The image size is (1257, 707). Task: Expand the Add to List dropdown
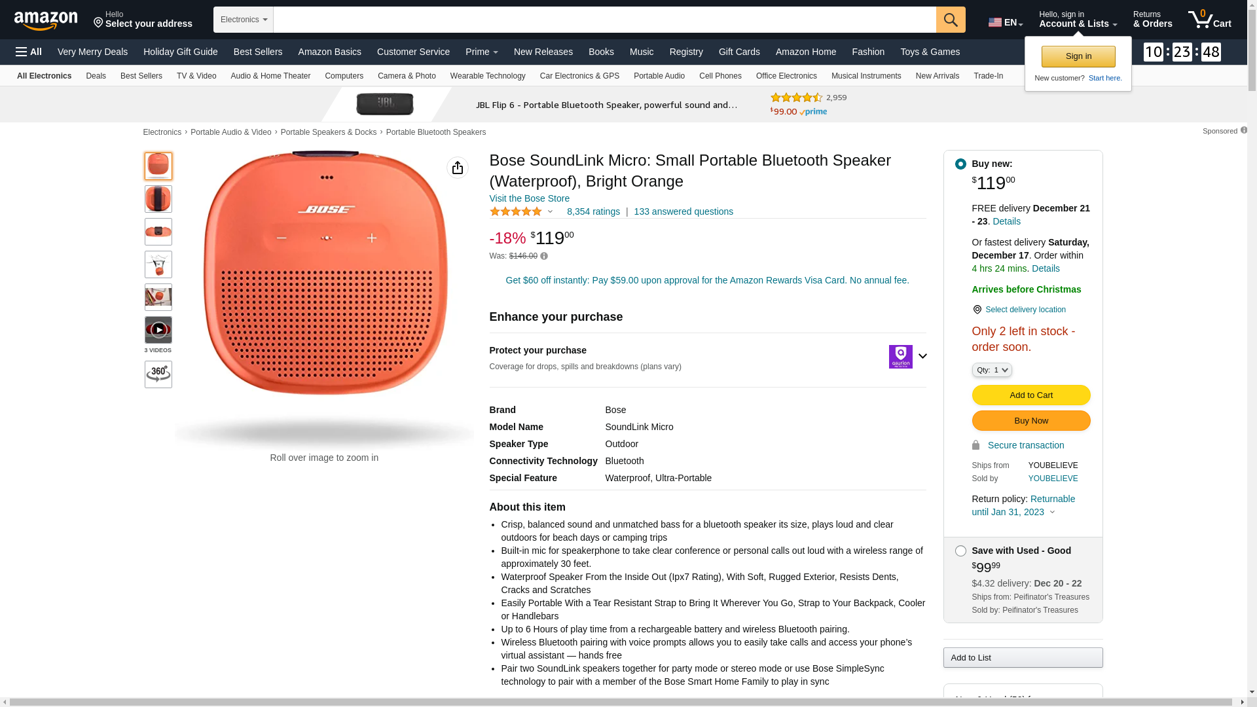pos(1023,657)
